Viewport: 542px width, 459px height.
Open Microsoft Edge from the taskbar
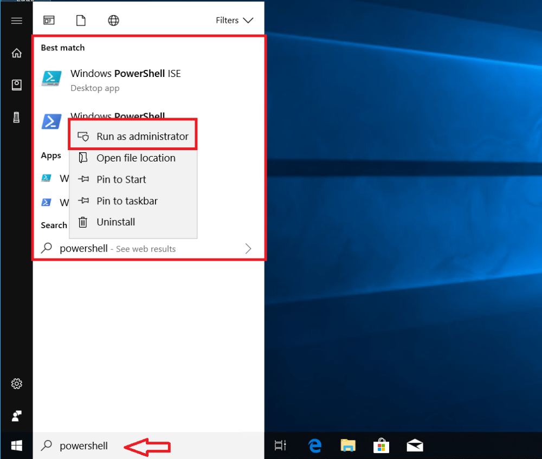click(314, 445)
